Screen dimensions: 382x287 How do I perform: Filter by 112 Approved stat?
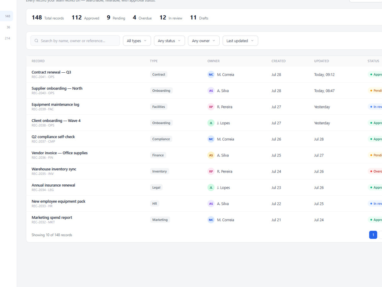click(x=85, y=18)
